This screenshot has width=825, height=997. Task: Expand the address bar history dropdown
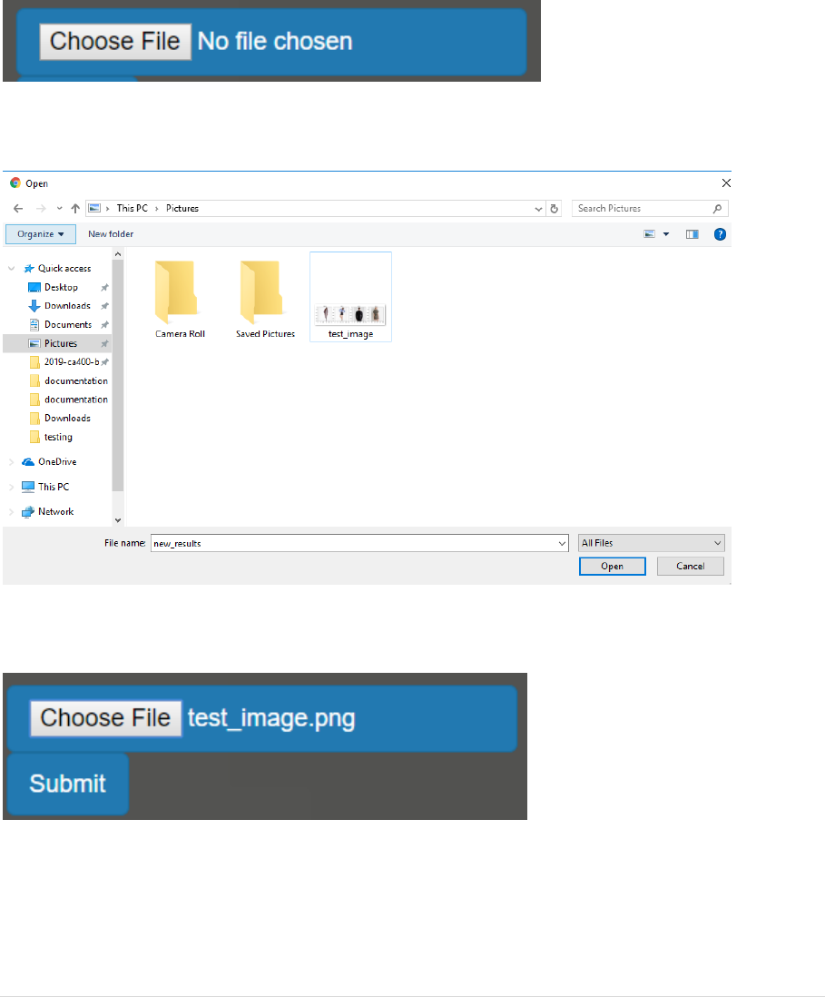click(x=538, y=209)
